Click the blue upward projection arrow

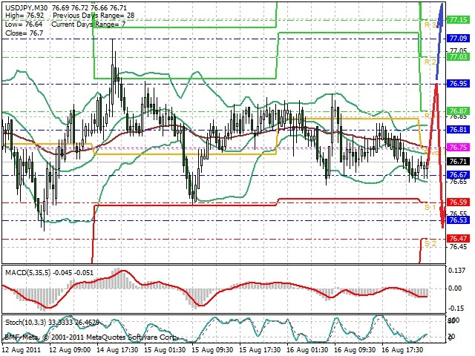point(439,42)
